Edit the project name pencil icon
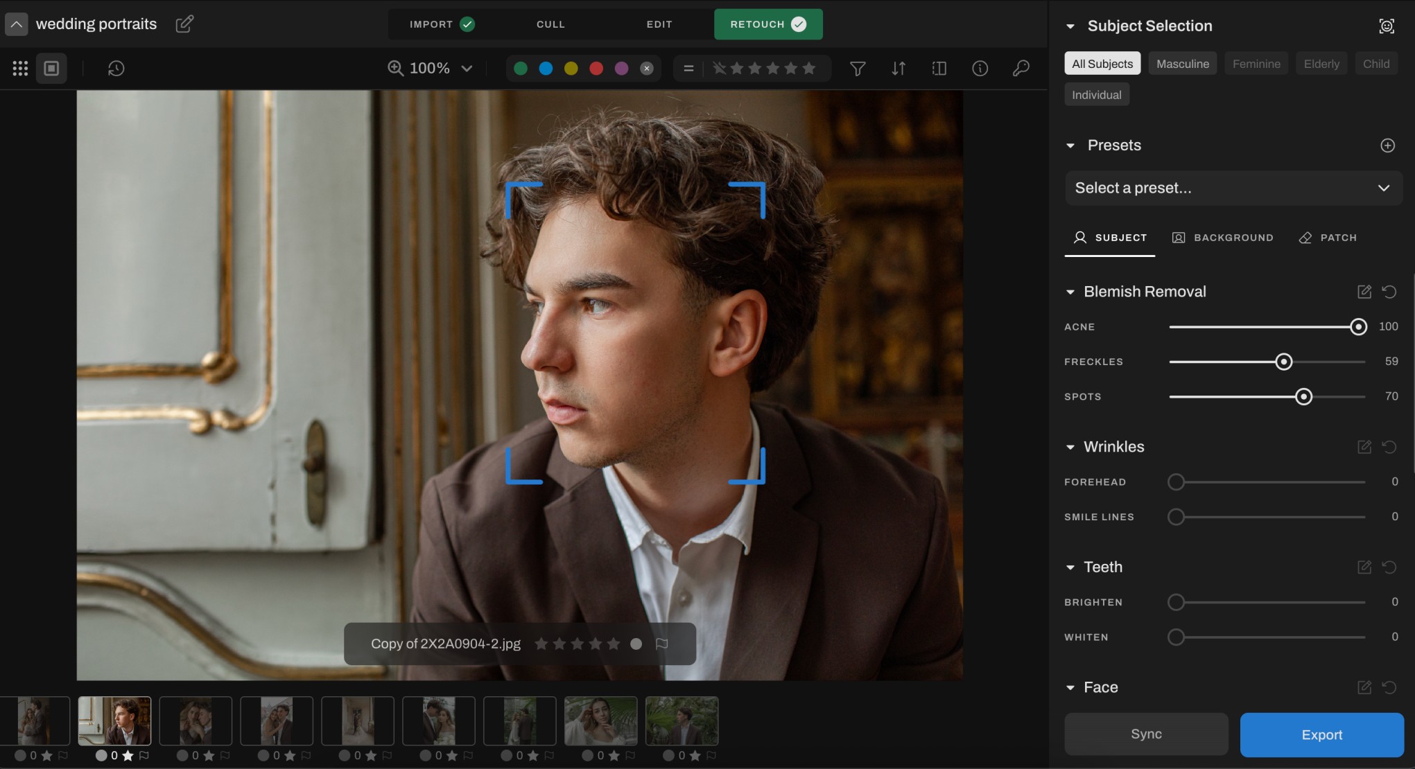1415x769 pixels. pyautogui.click(x=184, y=24)
